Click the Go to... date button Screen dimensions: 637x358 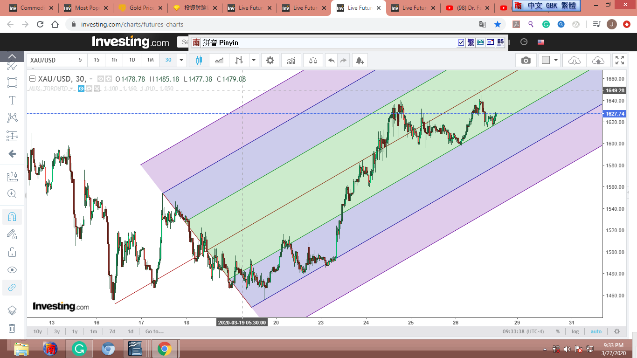[154, 331]
